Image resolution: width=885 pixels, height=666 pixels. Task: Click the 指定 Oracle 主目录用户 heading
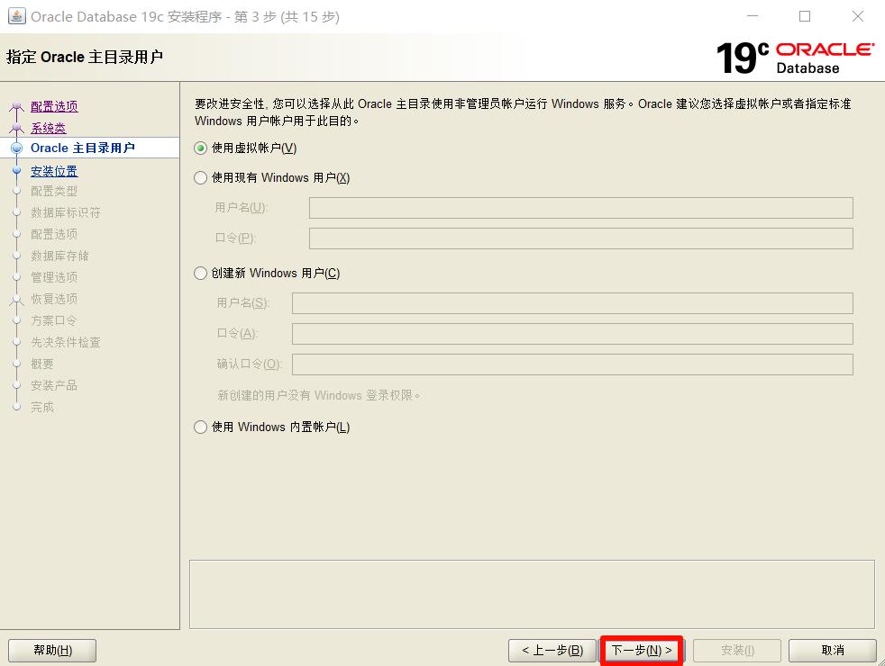[85, 58]
